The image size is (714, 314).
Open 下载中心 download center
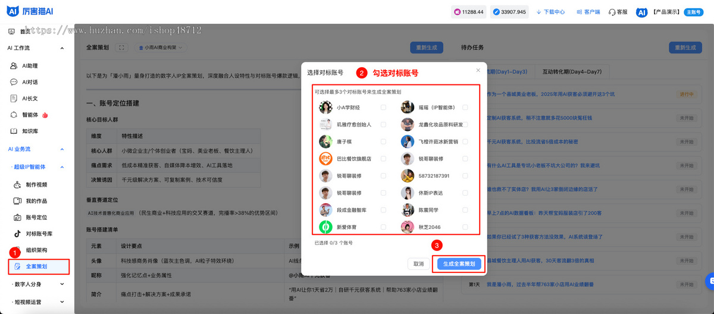coord(550,12)
